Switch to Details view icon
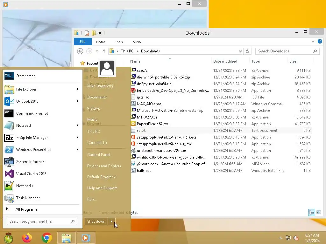The height and width of the screenshot is (244, 326). pos(312,212)
